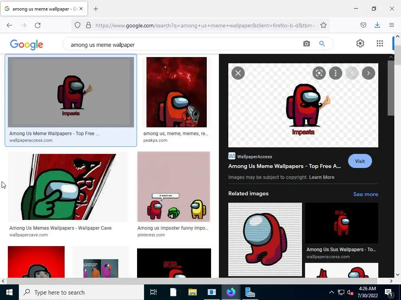
Task: Reload the current page
Action: [x=38, y=25]
